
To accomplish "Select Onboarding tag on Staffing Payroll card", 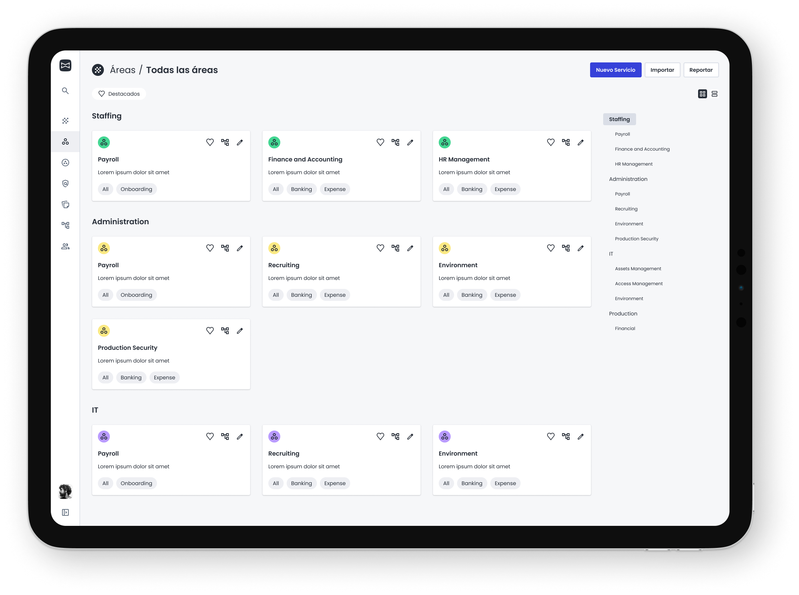I will click(136, 189).
